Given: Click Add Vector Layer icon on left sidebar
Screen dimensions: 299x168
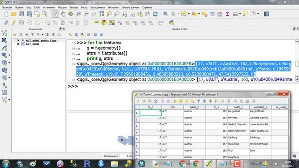Looking at the screenshot, I should coord(4,33).
